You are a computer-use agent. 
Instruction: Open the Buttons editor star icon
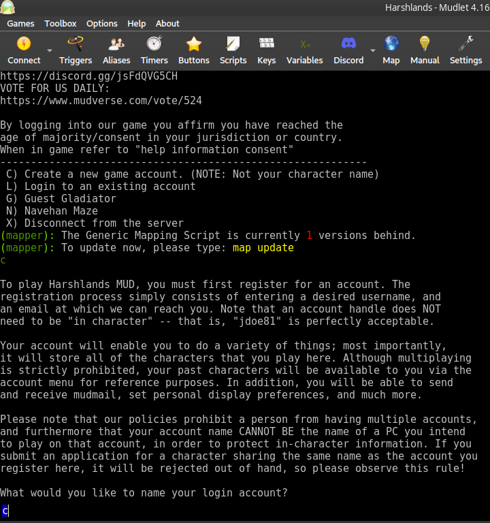coord(194,45)
